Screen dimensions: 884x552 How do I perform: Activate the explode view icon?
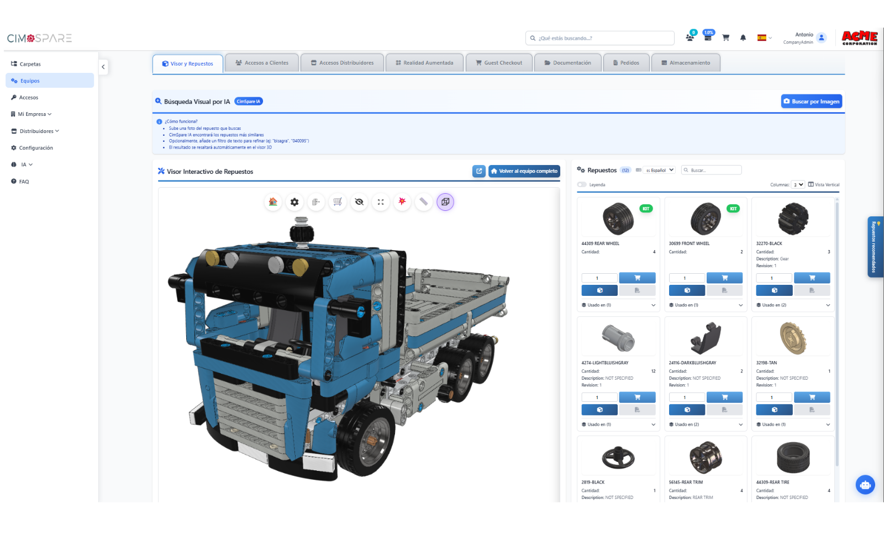coord(402,202)
